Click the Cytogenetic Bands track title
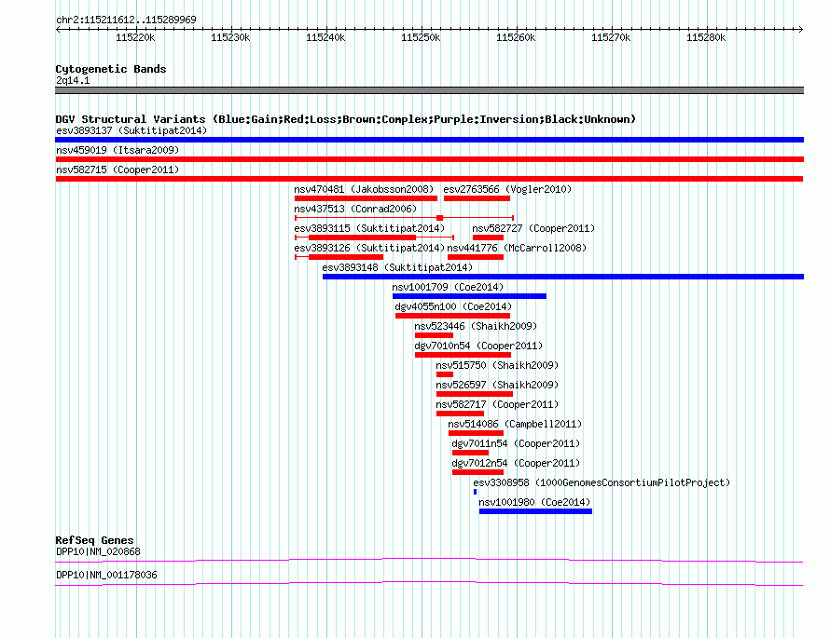The image size is (830, 638). (x=111, y=69)
